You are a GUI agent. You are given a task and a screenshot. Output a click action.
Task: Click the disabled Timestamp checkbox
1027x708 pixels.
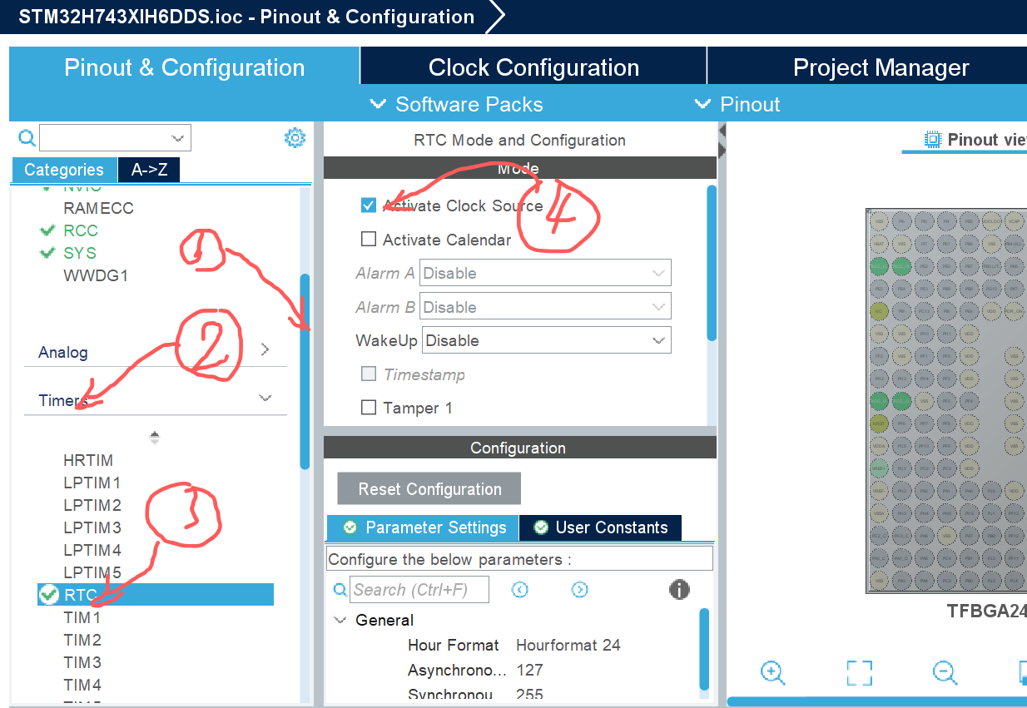coord(368,374)
